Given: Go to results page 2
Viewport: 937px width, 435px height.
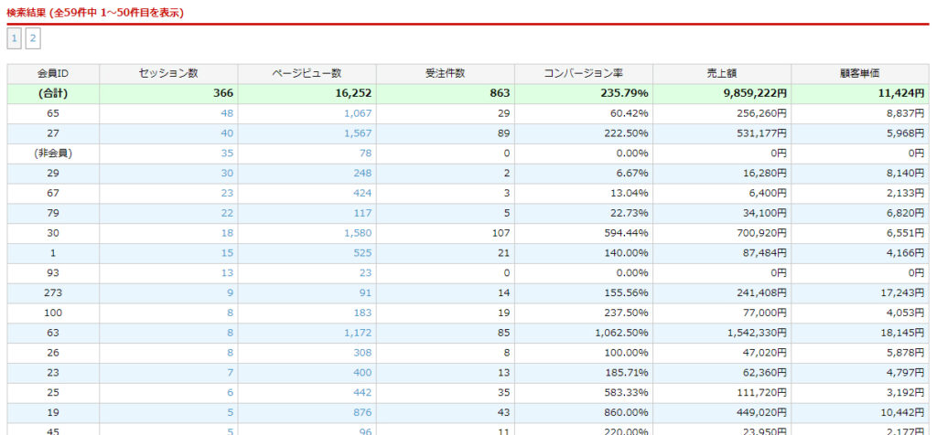Looking at the screenshot, I should pos(33,39).
